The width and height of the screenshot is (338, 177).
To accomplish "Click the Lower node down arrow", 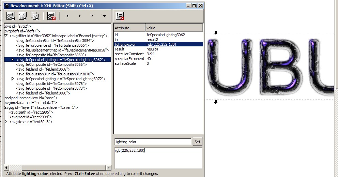I will coord(104,16).
